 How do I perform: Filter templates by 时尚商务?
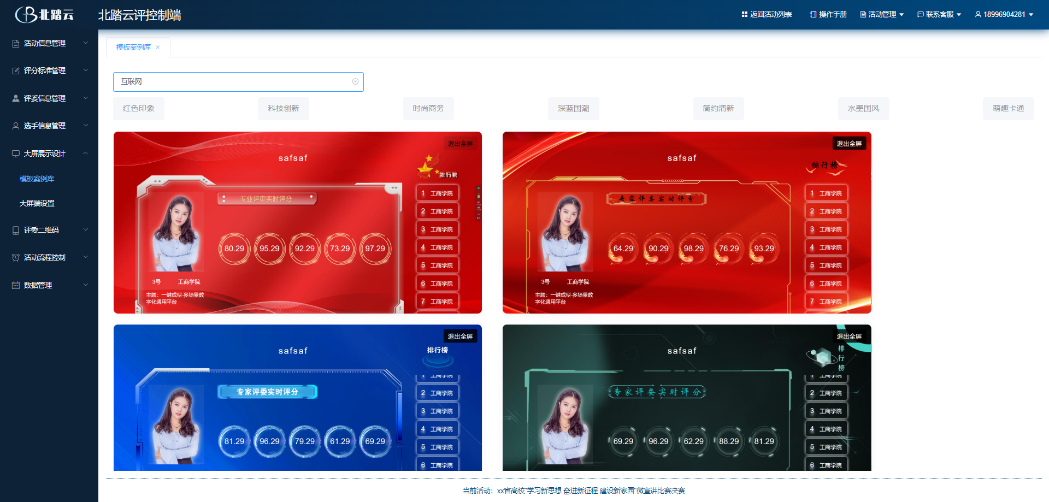428,109
